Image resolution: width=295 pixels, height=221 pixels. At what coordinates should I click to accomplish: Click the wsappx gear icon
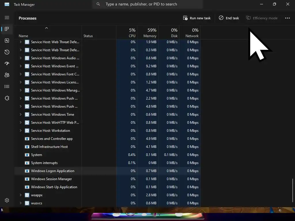pos(27,195)
